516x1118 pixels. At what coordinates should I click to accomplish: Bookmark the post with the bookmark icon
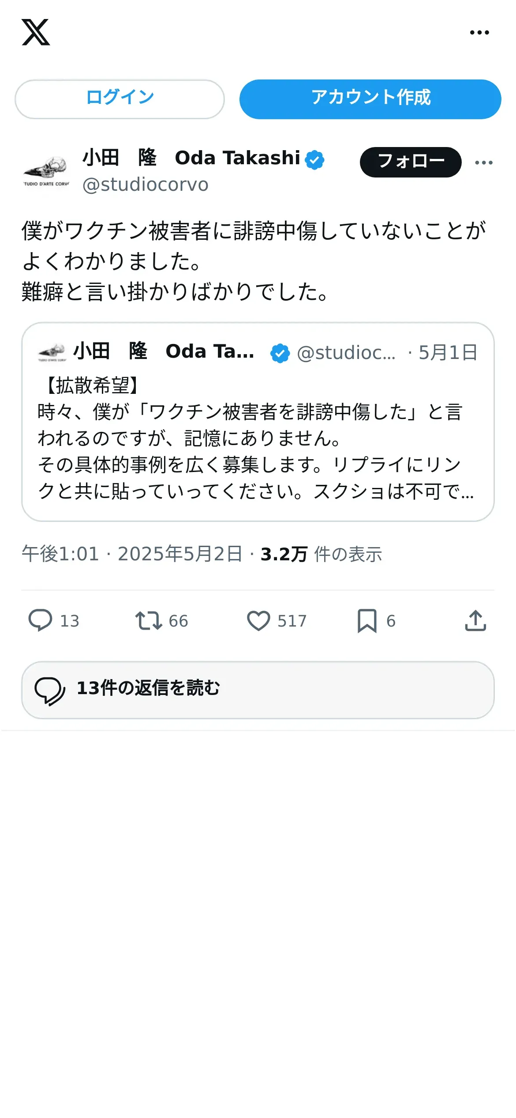coord(367,620)
